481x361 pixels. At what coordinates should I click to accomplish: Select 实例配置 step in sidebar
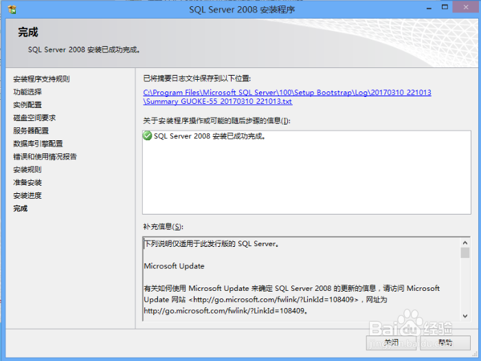[x=27, y=105]
